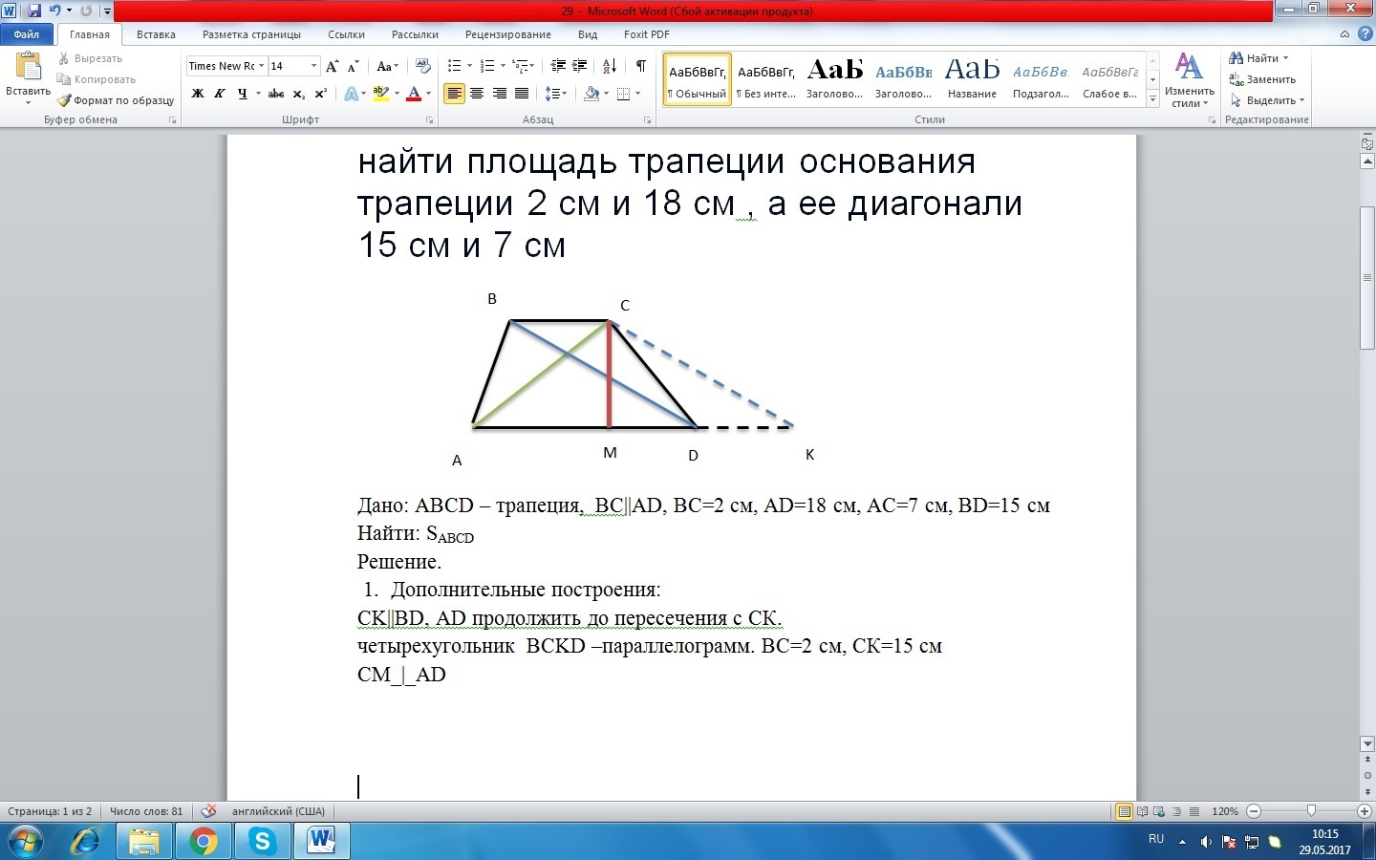
Task: Click proofing errors icon in status bar
Action: pyautogui.click(x=208, y=811)
